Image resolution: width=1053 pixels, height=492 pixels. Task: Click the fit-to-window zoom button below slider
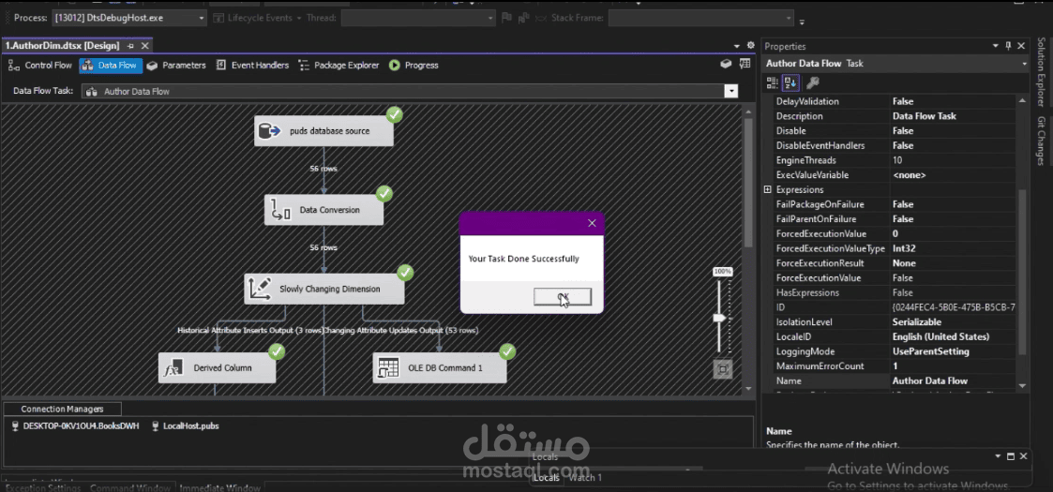pyautogui.click(x=723, y=369)
